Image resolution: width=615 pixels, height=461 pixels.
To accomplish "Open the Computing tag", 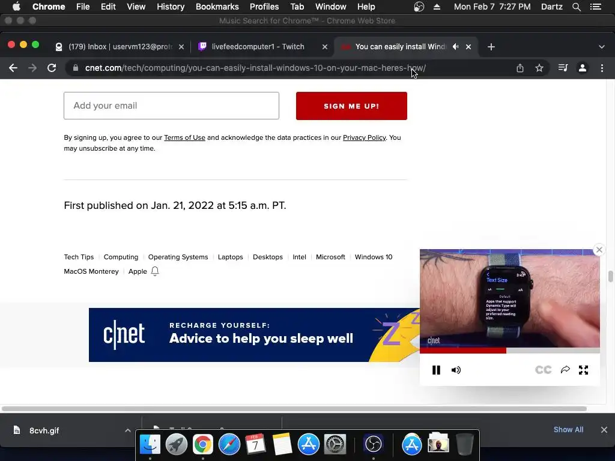I will pyautogui.click(x=121, y=257).
